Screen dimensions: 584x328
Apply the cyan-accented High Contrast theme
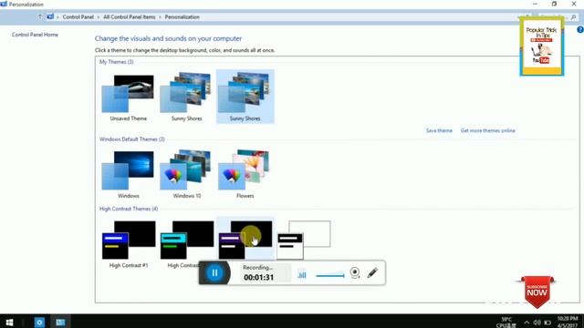tap(186, 244)
